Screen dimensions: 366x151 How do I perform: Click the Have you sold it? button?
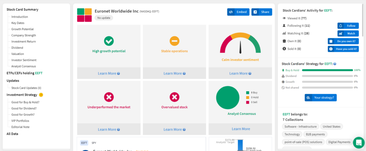pyautogui.click(x=343, y=49)
